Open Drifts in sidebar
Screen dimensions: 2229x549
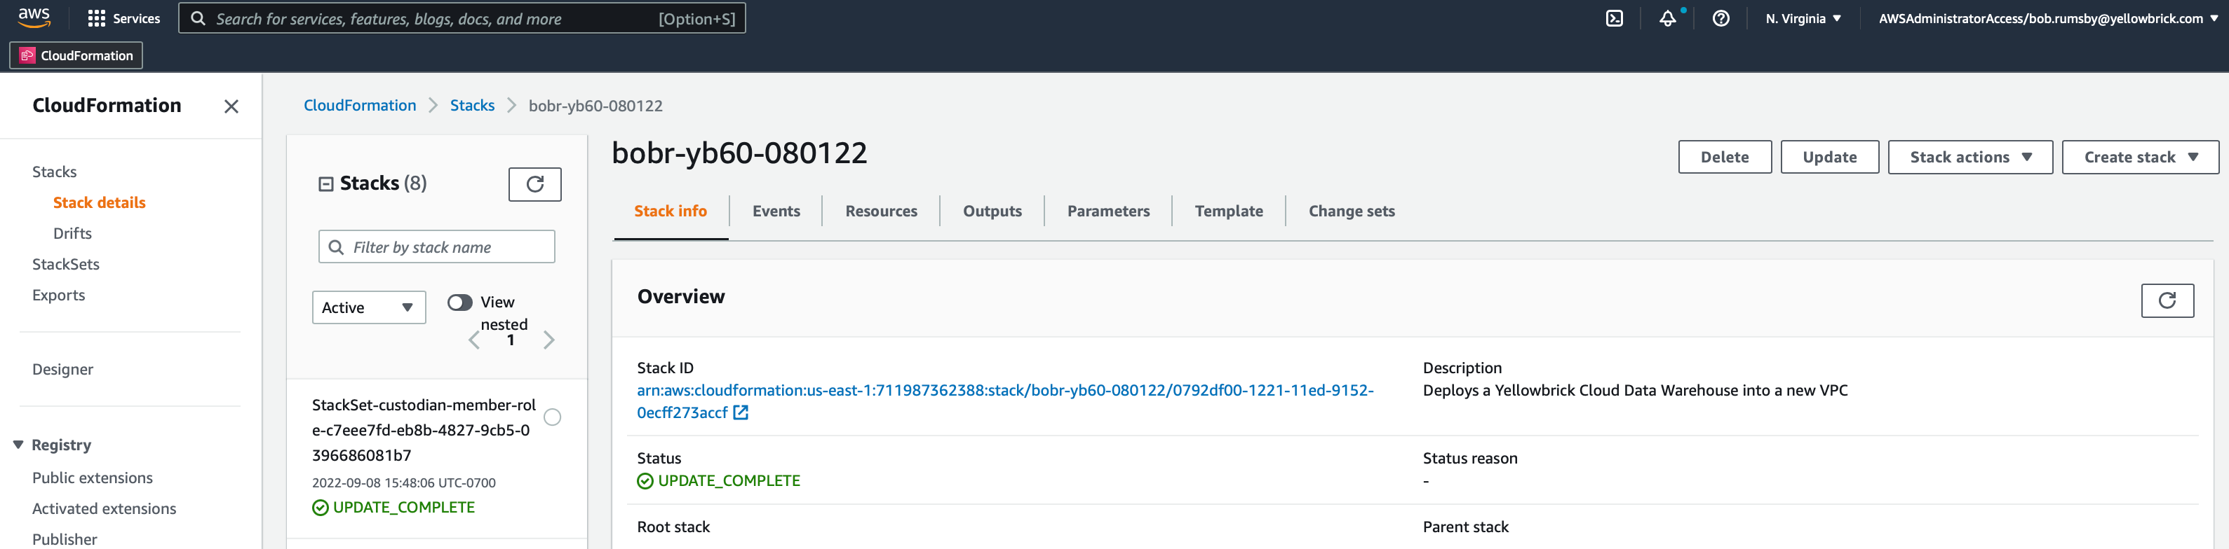point(73,233)
